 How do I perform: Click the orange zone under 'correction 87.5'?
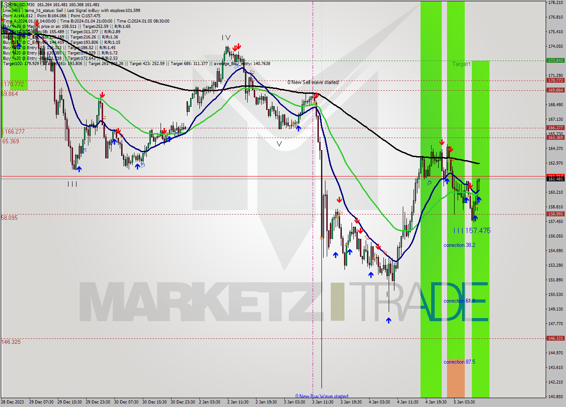click(455, 378)
